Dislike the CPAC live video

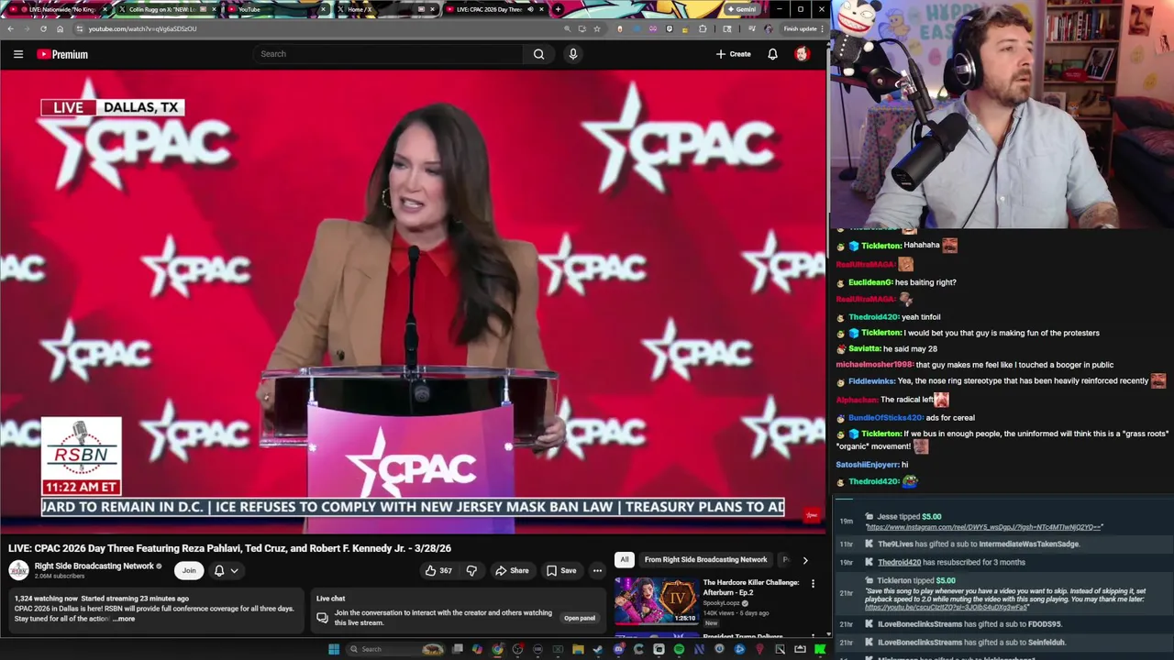[471, 570]
